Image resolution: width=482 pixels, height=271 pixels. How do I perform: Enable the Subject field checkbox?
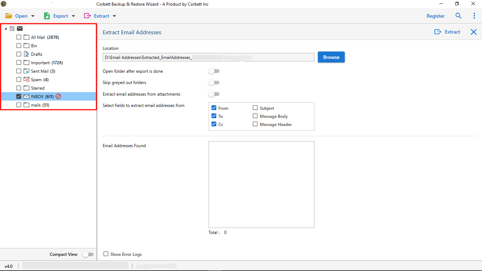[255, 108]
